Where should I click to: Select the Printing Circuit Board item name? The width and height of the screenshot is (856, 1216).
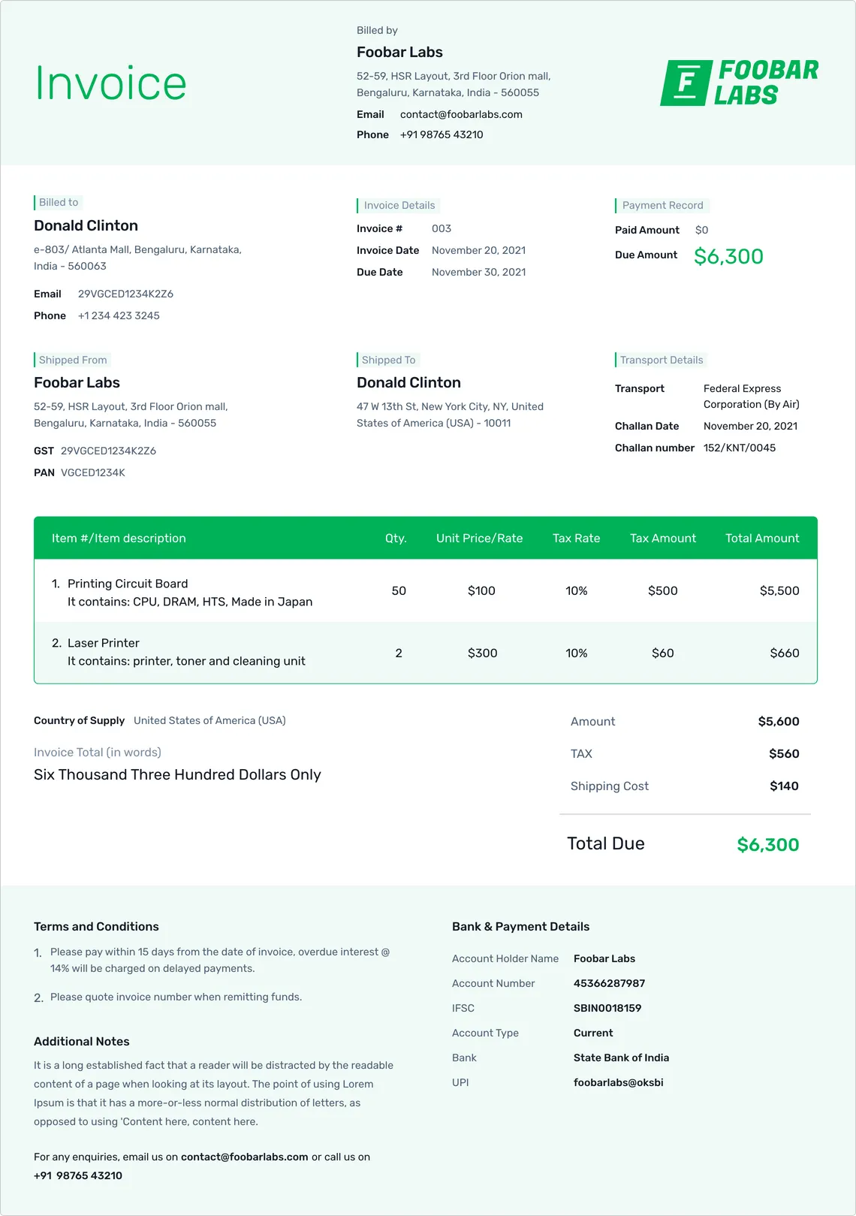[128, 584]
